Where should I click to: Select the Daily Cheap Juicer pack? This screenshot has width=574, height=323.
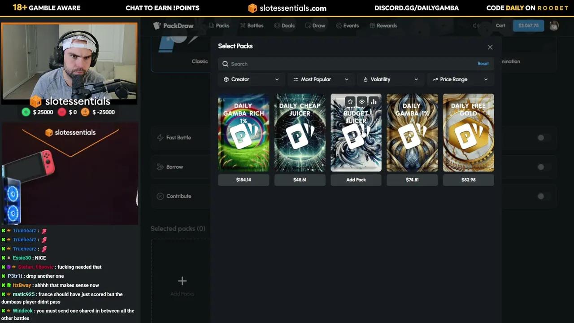click(x=300, y=133)
